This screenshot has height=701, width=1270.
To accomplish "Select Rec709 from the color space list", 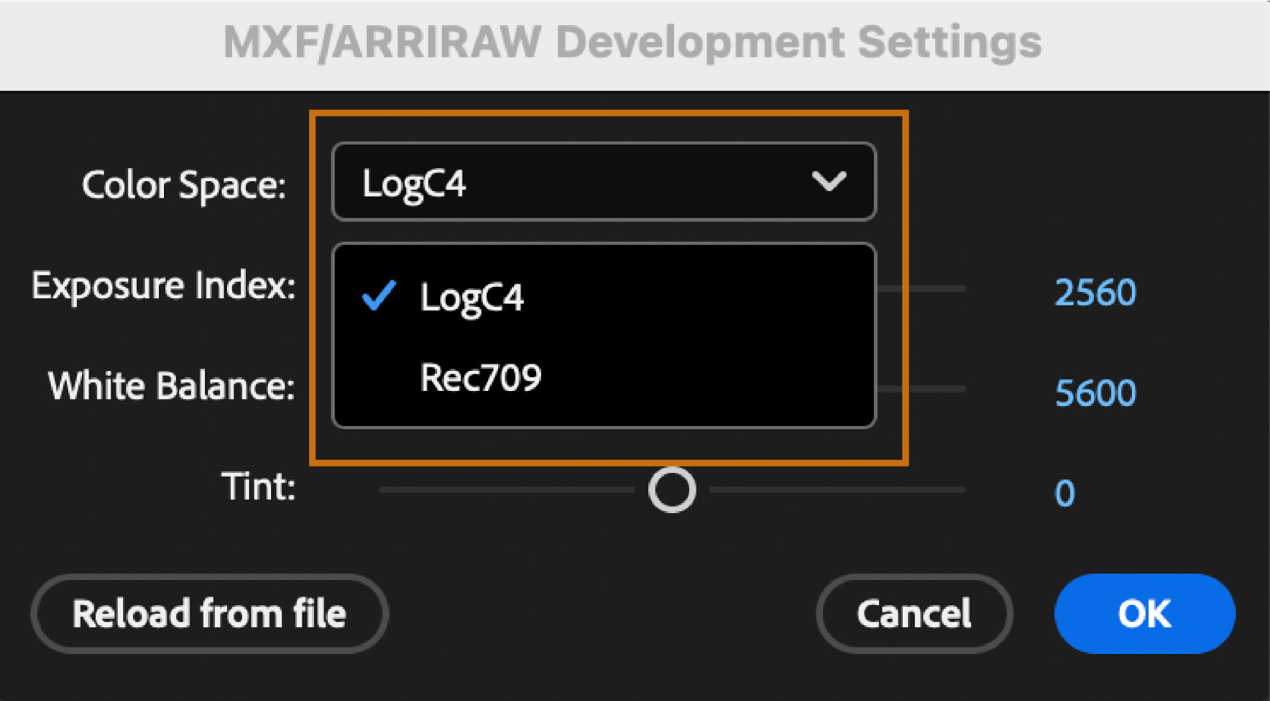I will [482, 377].
